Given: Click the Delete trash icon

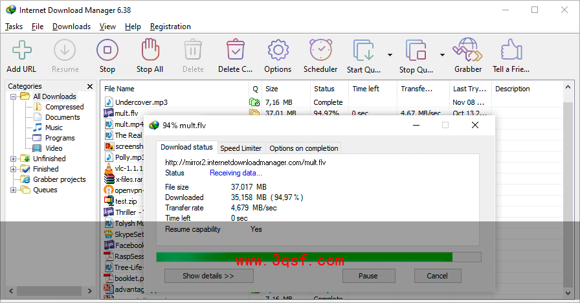Looking at the screenshot, I should (x=193, y=50).
